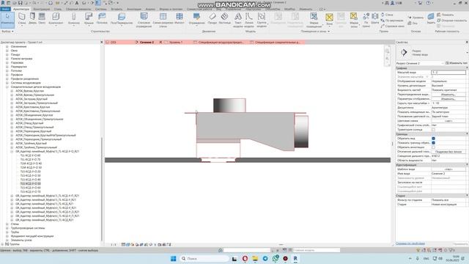469x264 pixels.
Task: Switch to the Уровень 1 view tab
Action: pyautogui.click(x=176, y=43)
